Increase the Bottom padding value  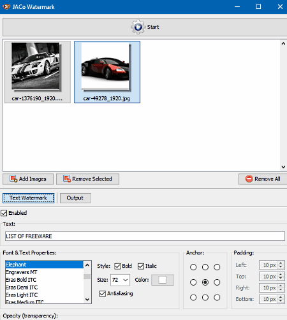(x=281, y=297)
